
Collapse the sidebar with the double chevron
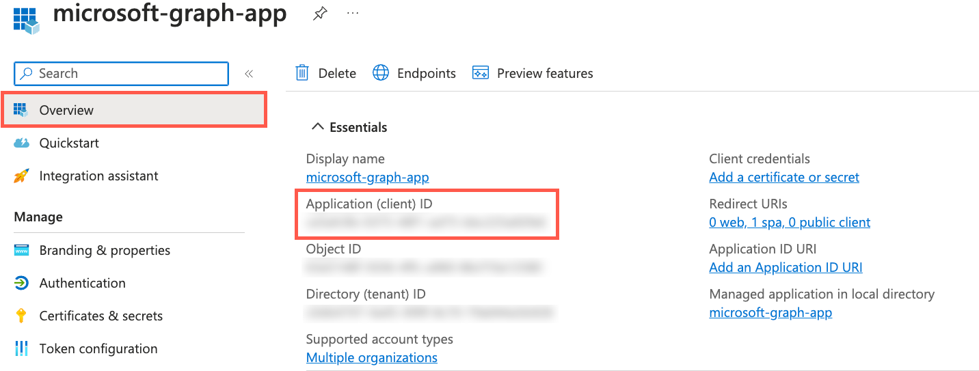(249, 74)
